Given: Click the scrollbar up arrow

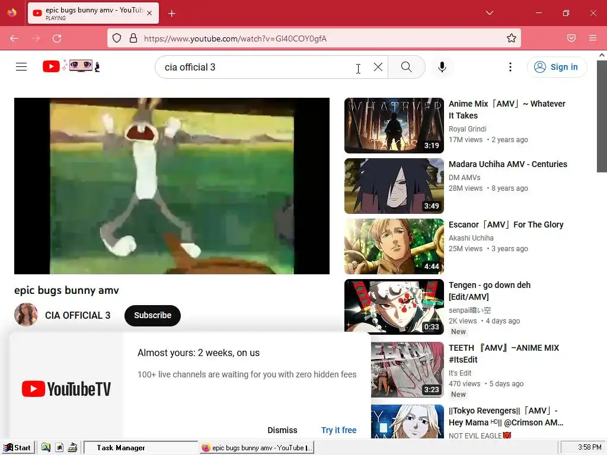Looking at the screenshot, I should [x=602, y=55].
